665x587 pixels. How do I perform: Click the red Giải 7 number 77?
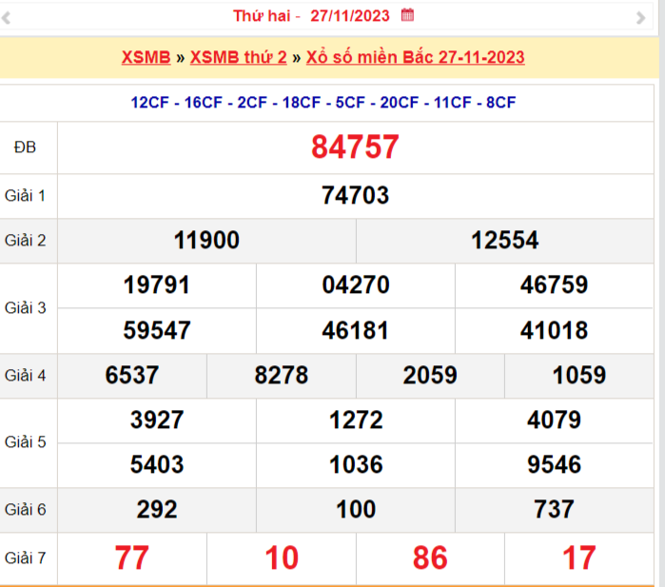tap(131, 558)
